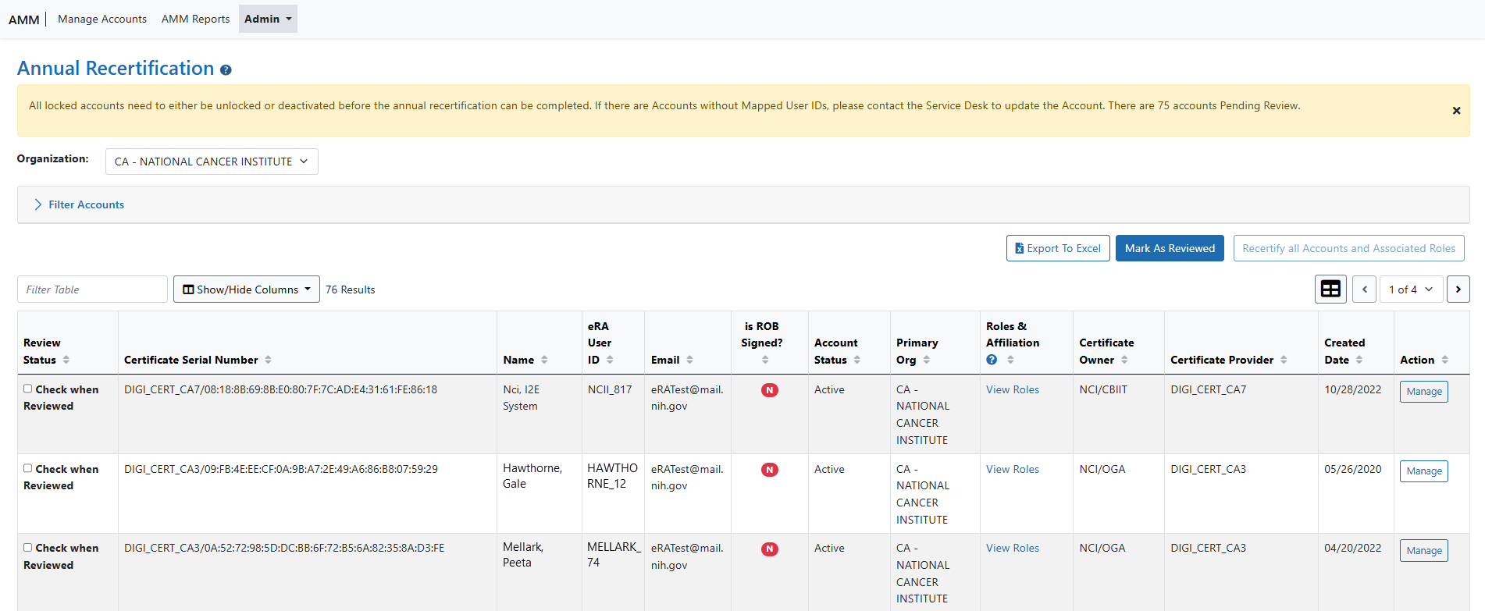Screen dimensions: 1485x611
Task: Click the Filter Table input field
Action: (92, 290)
